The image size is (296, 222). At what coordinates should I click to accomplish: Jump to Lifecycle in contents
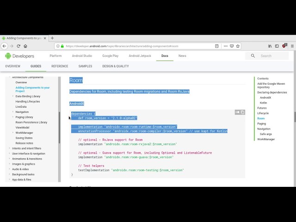tap(263, 113)
